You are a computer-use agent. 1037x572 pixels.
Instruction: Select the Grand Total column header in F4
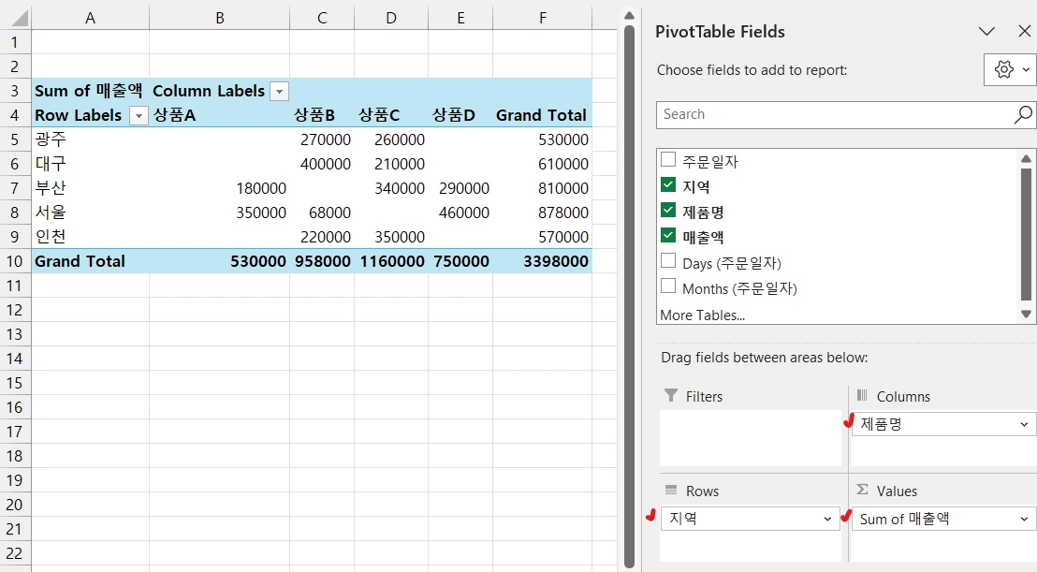(x=543, y=115)
